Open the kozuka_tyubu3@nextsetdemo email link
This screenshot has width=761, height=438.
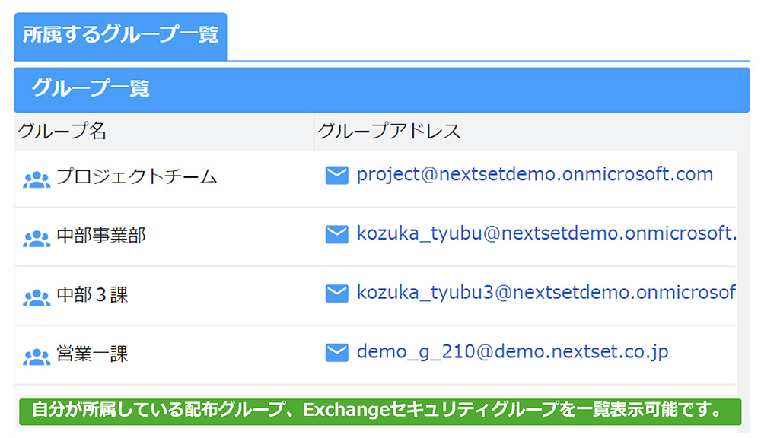click(546, 293)
